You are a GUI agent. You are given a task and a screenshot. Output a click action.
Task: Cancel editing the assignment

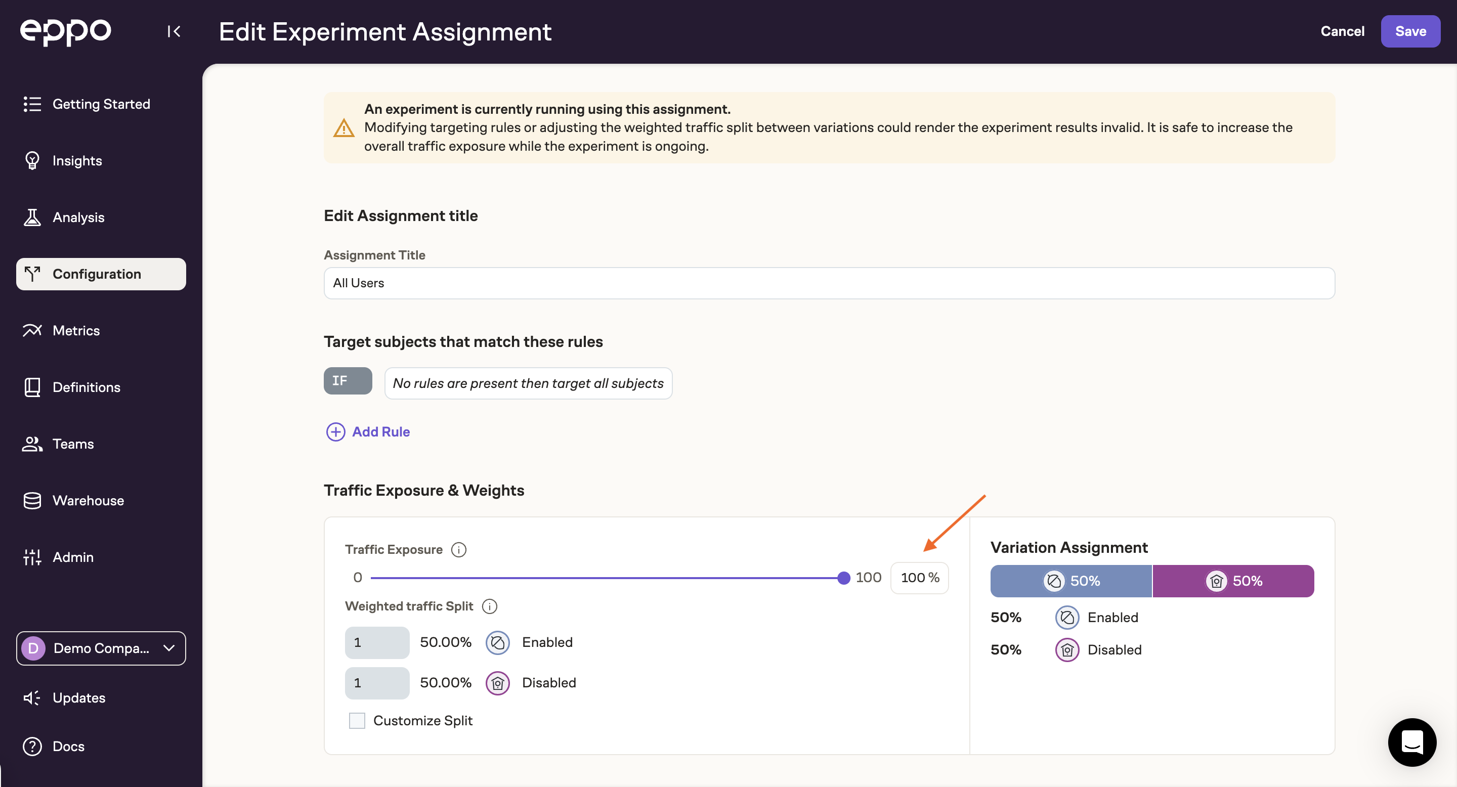(x=1342, y=31)
